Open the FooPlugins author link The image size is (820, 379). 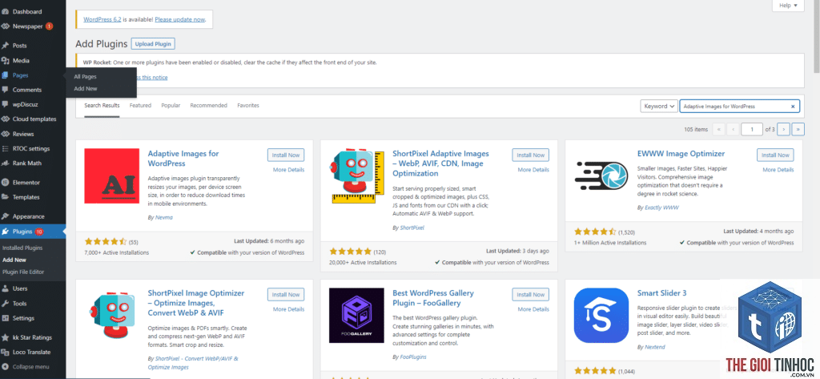pos(413,357)
